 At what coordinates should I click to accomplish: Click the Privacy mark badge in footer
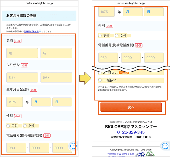tap(140, 154)
